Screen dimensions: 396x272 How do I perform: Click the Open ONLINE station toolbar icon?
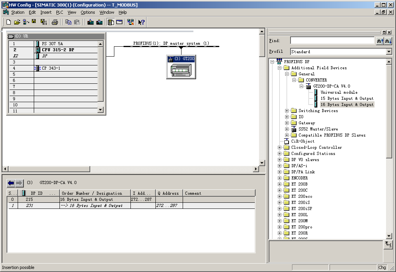click(26, 22)
